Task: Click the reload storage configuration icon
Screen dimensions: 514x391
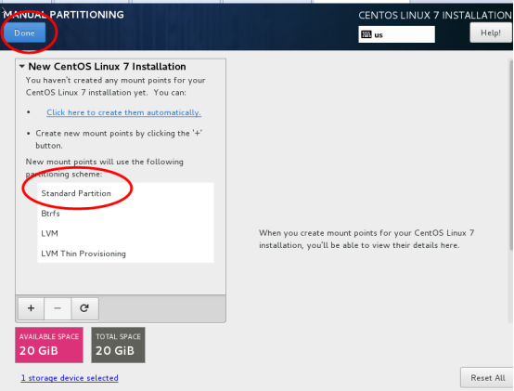Action: tap(84, 308)
